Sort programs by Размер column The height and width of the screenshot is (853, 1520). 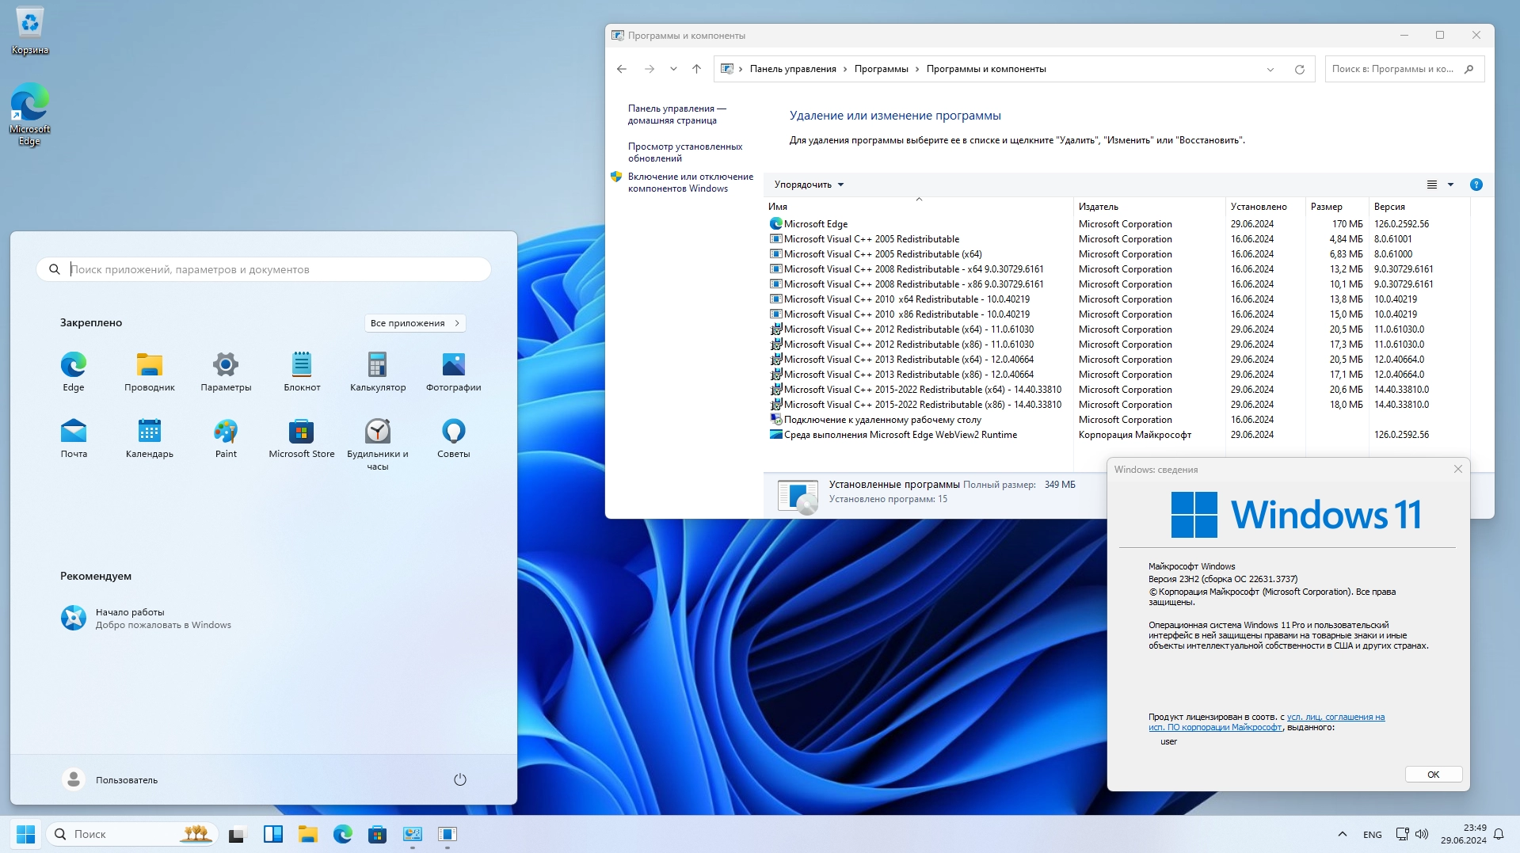pyautogui.click(x=1326, y=207)
